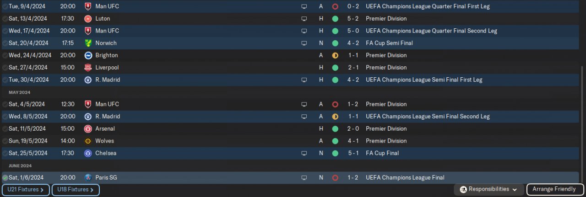Click Brighton club badge icon
This screenshot has height=197, width=586.
(88, 55)
